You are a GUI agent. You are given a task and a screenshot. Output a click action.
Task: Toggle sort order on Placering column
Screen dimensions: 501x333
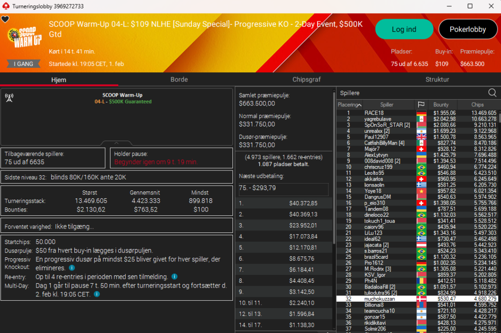tap(349, 105)
